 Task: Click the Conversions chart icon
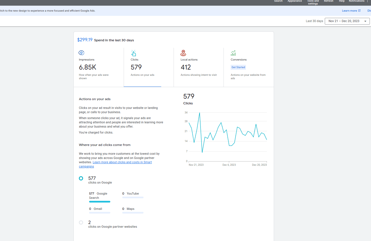click(x=233, y=53)
